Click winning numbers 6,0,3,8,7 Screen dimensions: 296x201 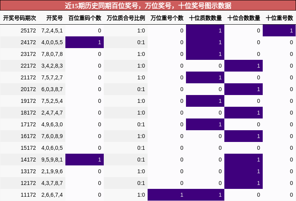pyautogui.click(x=52, y=89)
